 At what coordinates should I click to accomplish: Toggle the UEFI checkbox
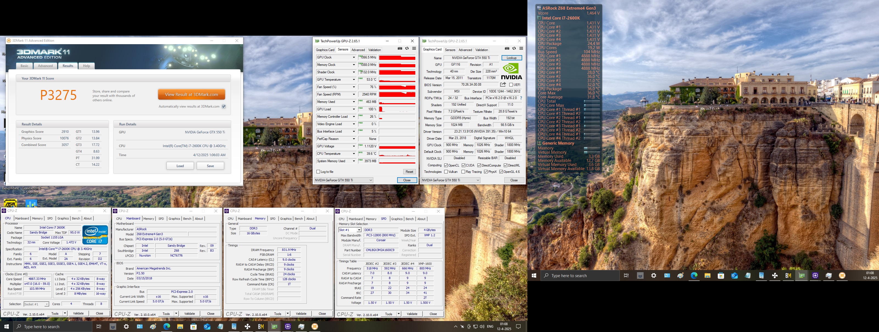pos(511,85)
